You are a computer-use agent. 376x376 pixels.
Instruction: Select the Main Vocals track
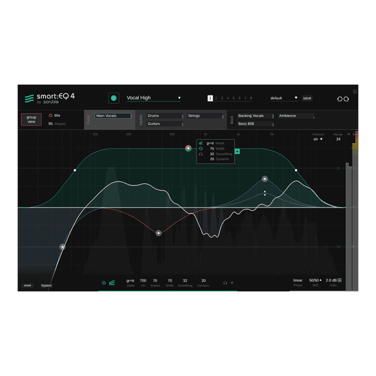coord(113,116)
